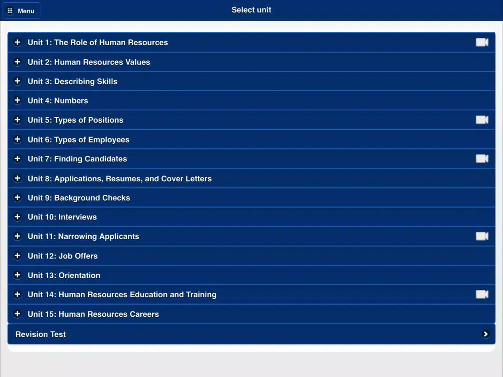The image size is (503, 377).
Task: Select 'Unit 15: Human Resources Careers' text
Action: pyautogui.click(x=93, y=314)
